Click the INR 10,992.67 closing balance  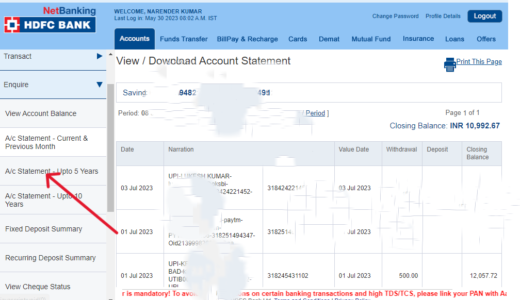click(x=475, y=126)
